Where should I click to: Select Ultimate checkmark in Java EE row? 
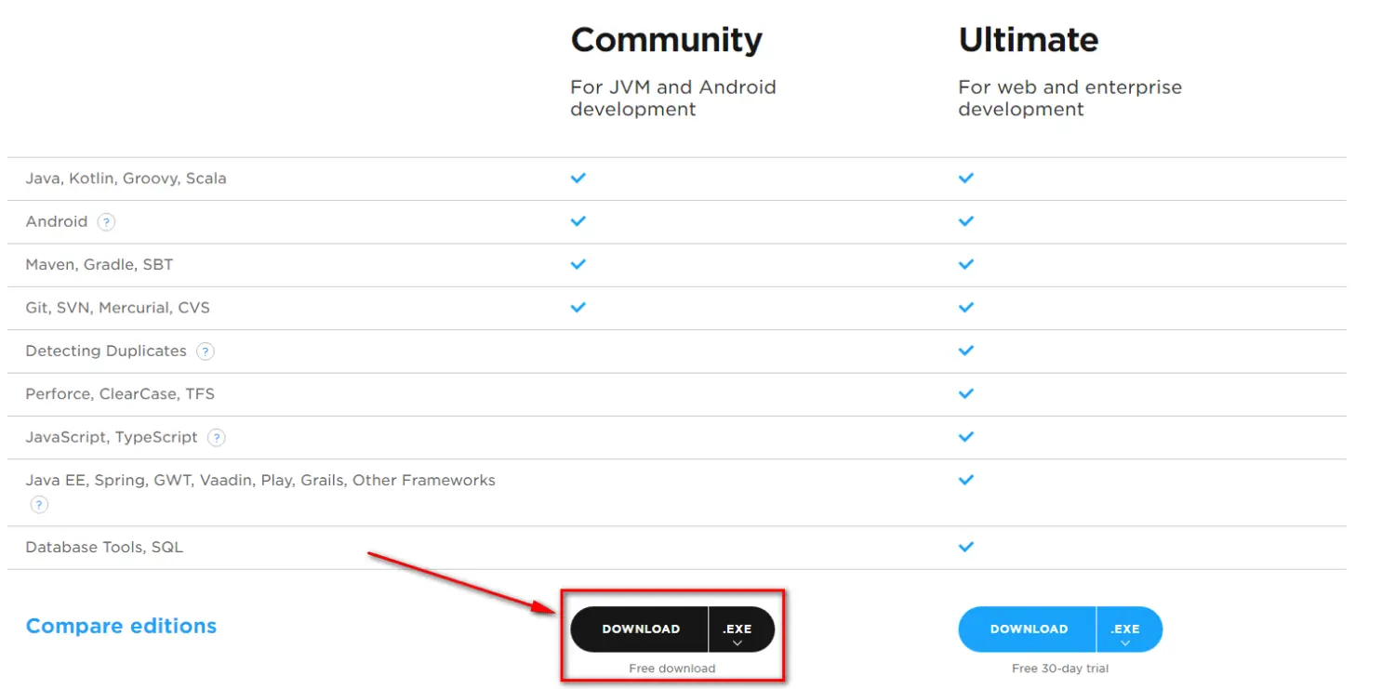[966, 480]
